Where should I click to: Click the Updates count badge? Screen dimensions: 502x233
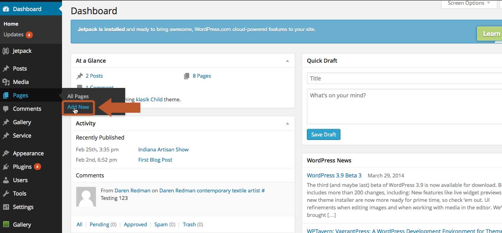(x=29, y=35)
